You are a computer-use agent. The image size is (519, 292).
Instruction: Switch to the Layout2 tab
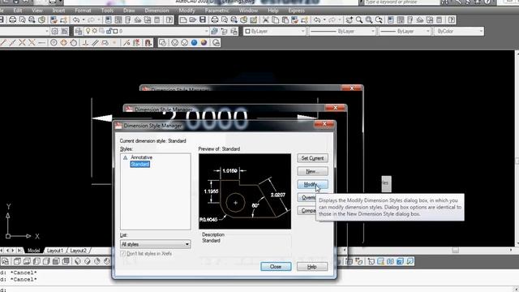point(78,251)
